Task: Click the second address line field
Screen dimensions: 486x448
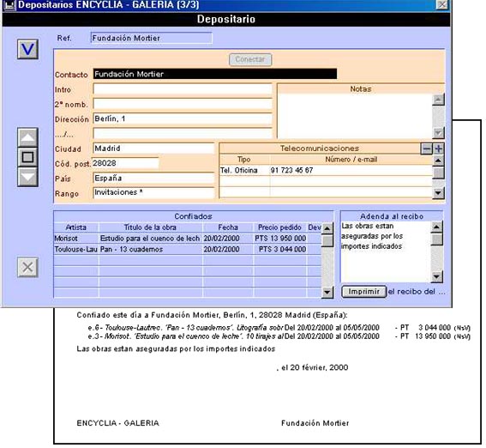Action: (x=183, y=133)
